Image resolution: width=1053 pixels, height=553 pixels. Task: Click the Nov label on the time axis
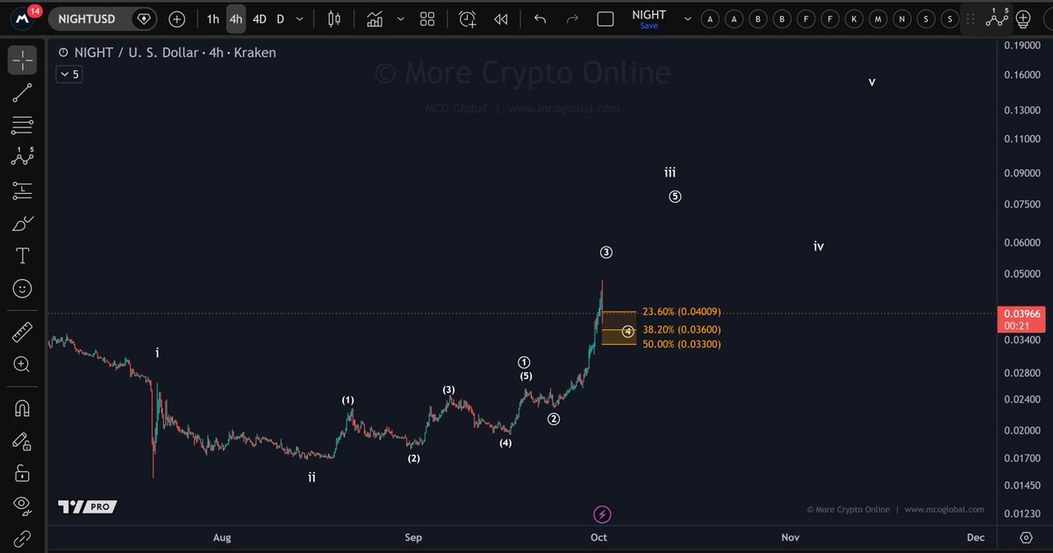[790, 537]
